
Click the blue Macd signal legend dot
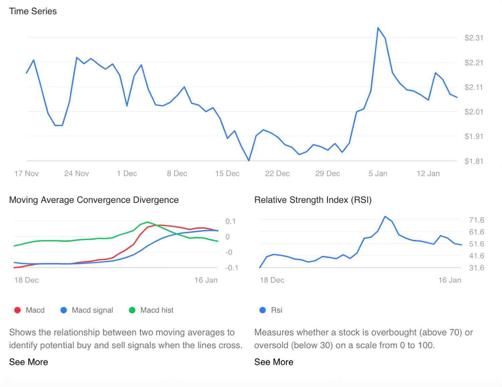click(x=64, y=310)
